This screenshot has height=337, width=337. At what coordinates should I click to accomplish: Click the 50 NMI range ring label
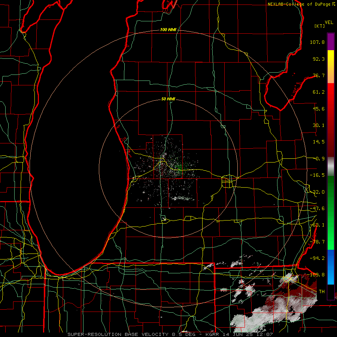(x=168, y=99)
